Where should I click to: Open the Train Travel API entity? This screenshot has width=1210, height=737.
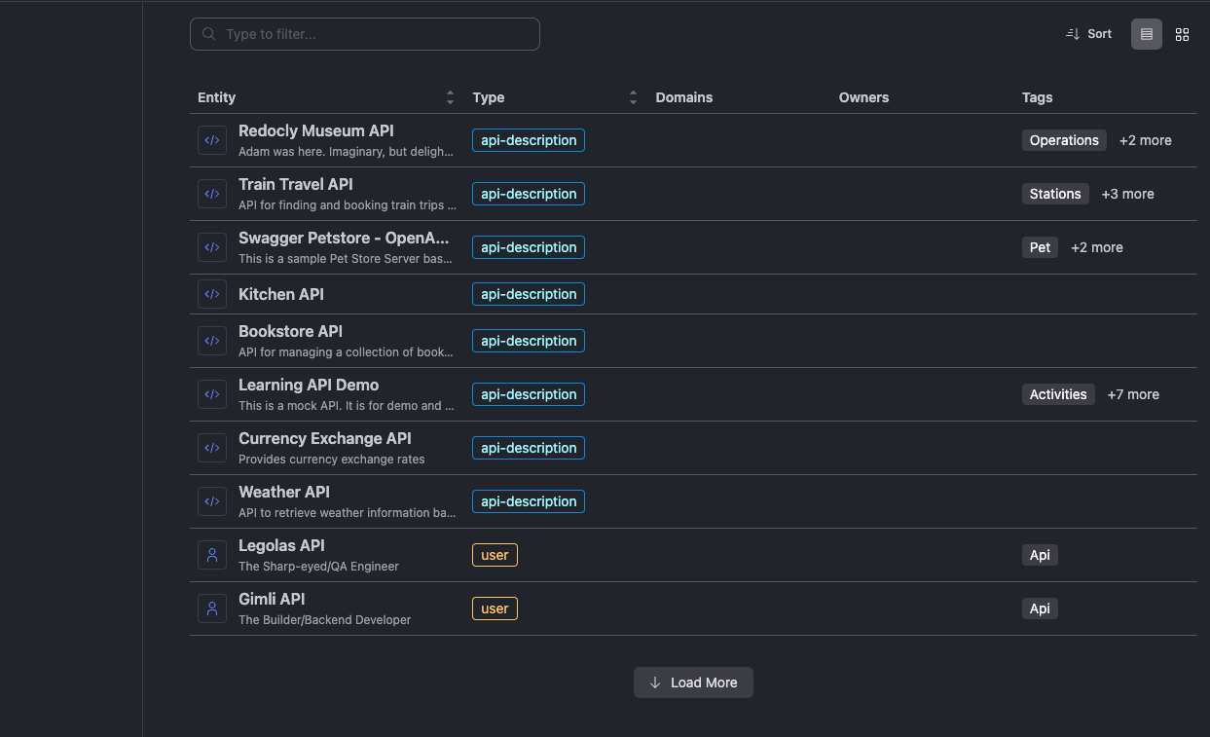[296, 184]
